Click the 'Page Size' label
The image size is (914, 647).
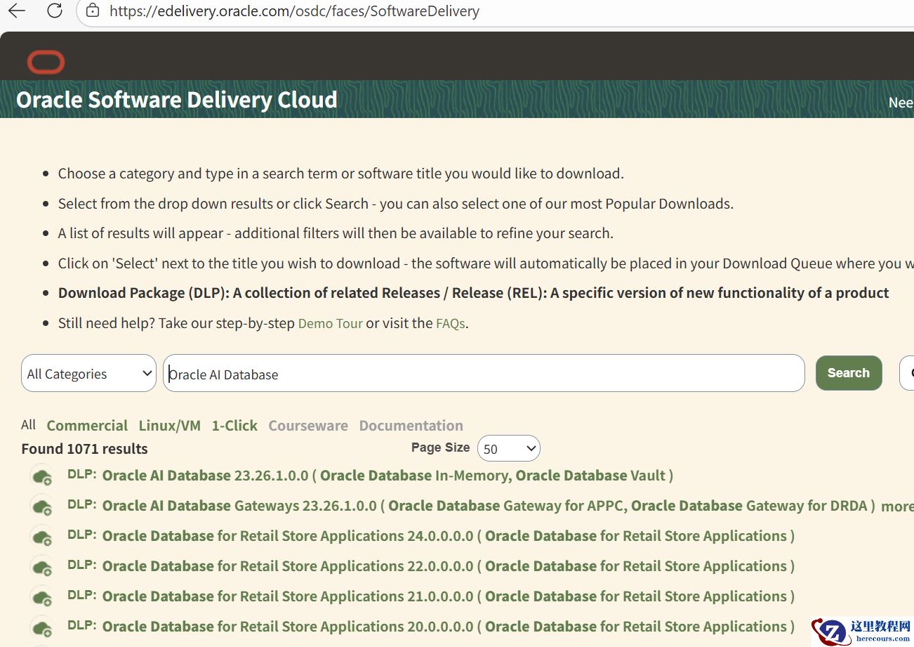(x=440, y=447)
